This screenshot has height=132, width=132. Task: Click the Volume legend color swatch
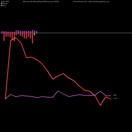(2, 3)
